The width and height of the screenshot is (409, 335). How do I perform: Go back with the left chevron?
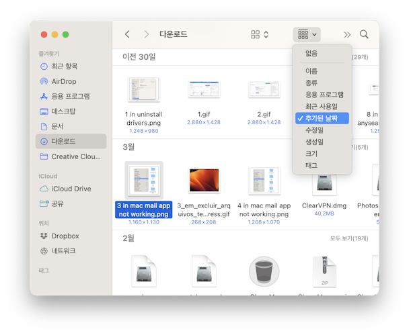pyautogui.click(x=127, y=34)
